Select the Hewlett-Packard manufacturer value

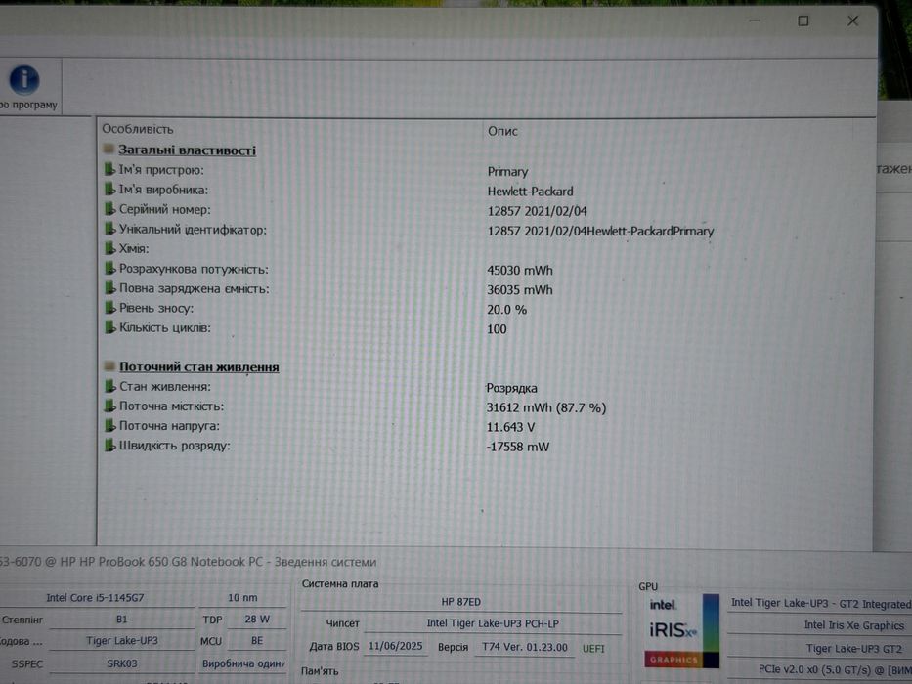[x=531, y=192]
